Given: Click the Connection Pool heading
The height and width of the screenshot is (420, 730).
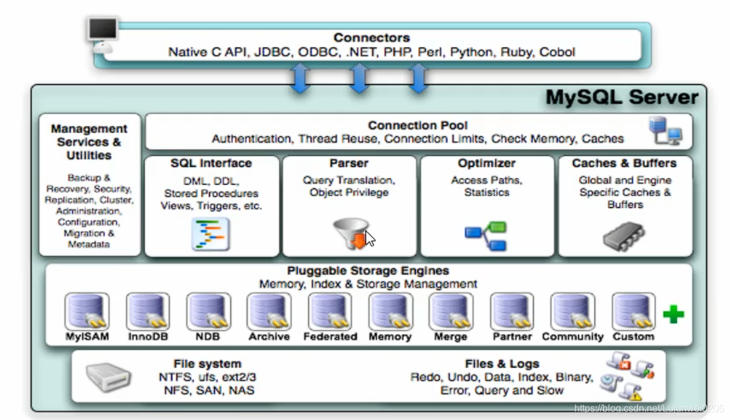Looking at the screenshot, I should coord(418,126).
